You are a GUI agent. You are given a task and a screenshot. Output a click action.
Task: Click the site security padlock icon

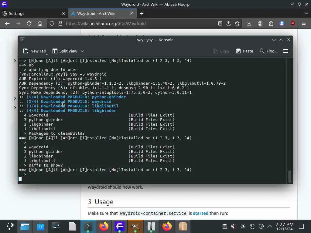[x=60, y=24]
